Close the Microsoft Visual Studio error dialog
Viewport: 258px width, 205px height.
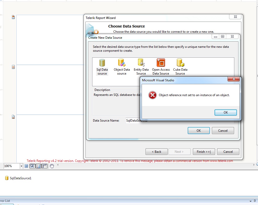[234, 79]
